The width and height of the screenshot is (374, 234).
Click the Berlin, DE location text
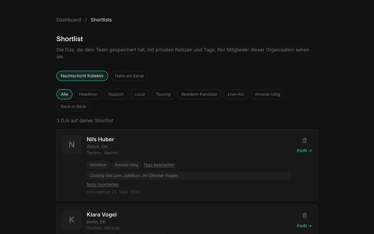click(x=96, y=222)
